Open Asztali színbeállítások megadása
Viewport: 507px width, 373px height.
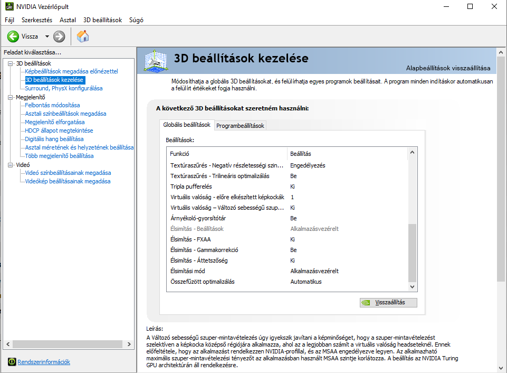pyautogui.click(x=65, y=113)
